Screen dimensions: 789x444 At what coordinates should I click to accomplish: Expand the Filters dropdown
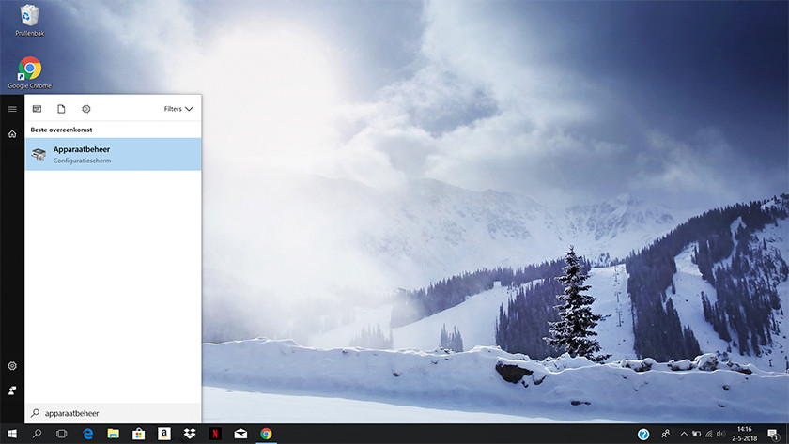178,109
